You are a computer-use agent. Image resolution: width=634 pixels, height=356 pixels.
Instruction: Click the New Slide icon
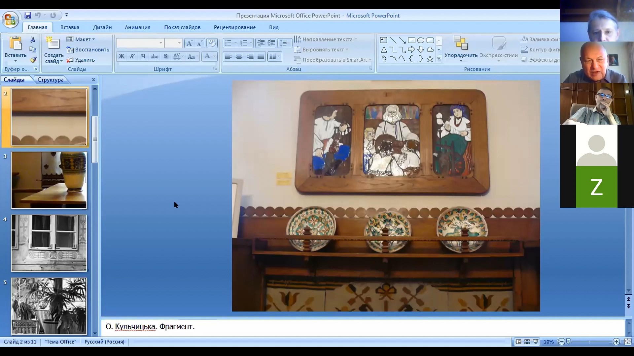(53, 44)
